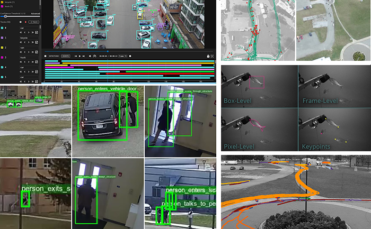Click the red delete icon beside Tracks
371x229 pixels.
(x=25, y=22)
